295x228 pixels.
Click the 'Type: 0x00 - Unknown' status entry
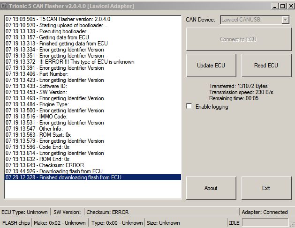(x=117, y=223)
